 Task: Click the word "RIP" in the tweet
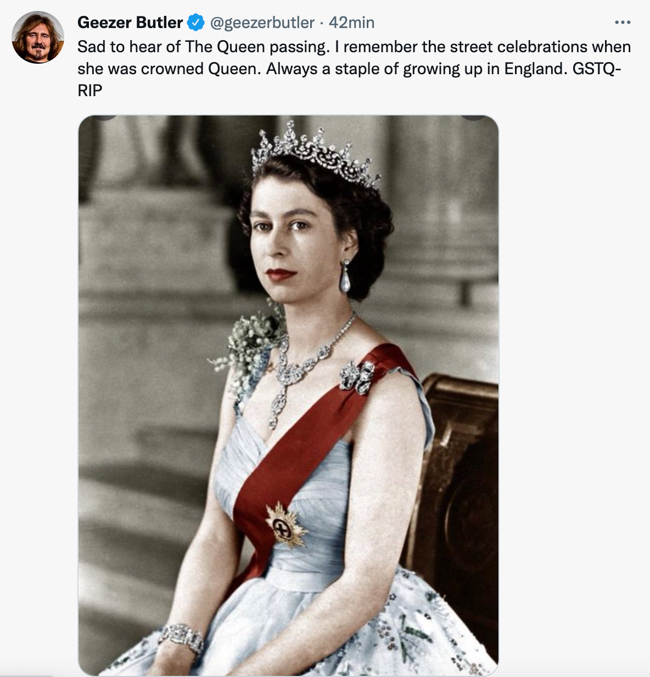(x=90, y=91)
